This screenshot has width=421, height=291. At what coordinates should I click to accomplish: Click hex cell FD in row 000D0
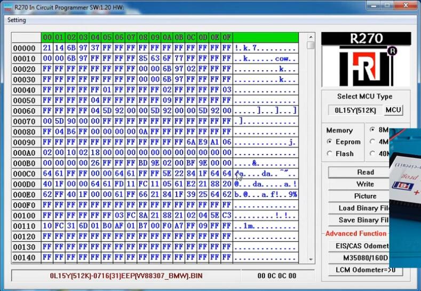[x=119, y=184]
